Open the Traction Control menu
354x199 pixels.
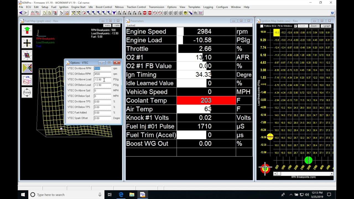pos(136,7)
